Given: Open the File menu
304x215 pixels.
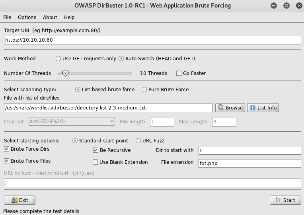Looking at the screenshot, I should pyautogui.click(x=7, y=17).
